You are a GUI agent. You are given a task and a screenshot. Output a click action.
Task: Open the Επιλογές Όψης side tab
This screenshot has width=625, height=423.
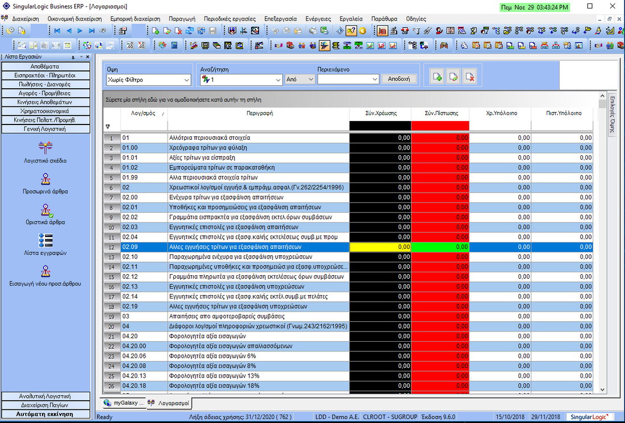612,114
